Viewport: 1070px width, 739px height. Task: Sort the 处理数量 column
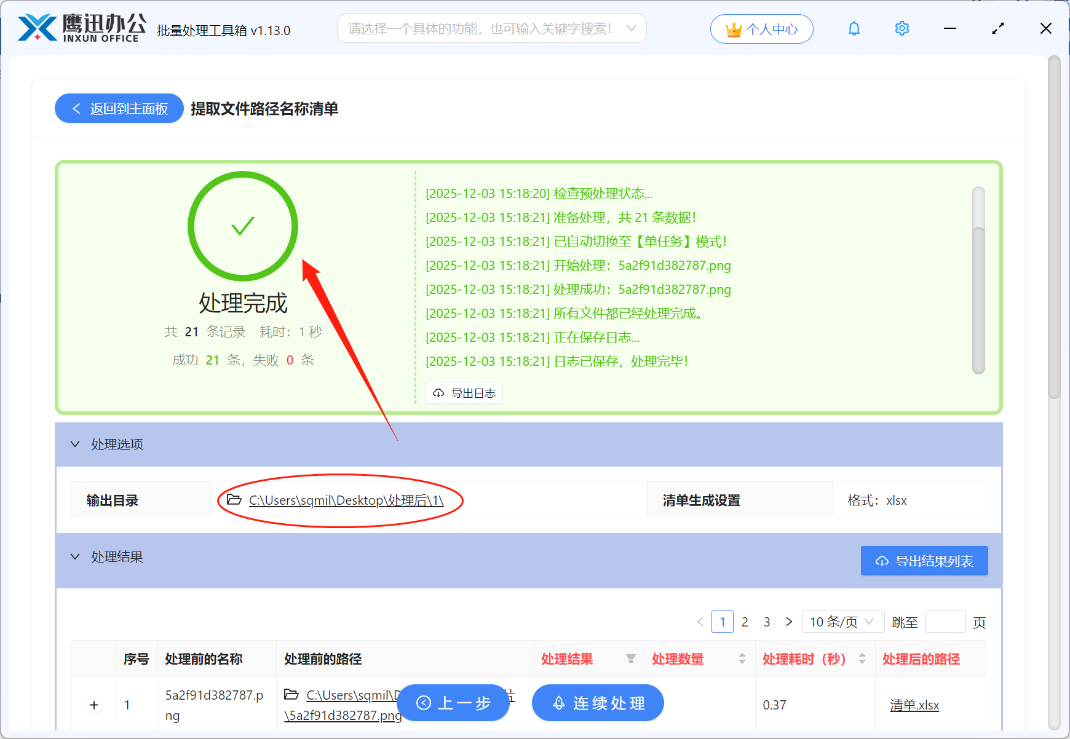(742, 658)
